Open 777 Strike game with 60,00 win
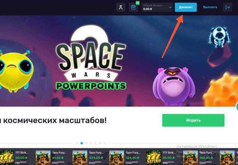The width and height of the screenshot is (238, 165). 15,157
